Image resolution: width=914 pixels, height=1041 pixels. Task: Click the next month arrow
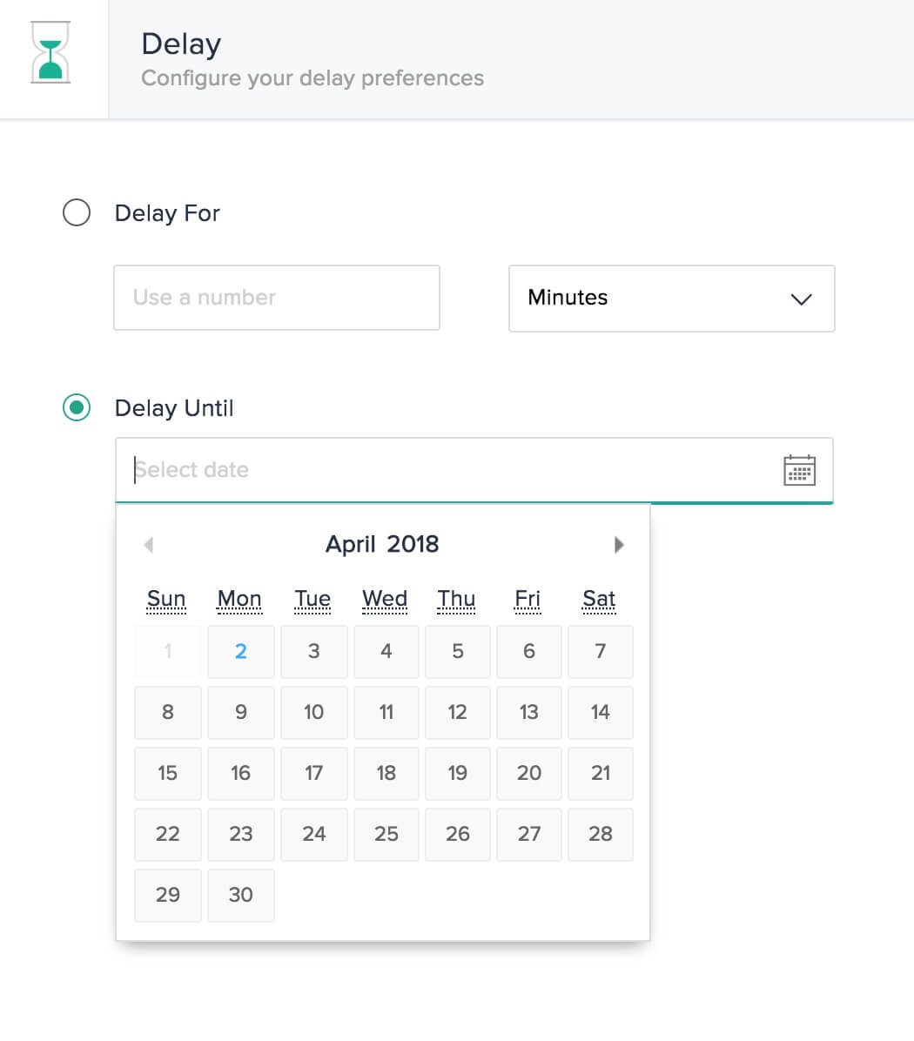(620, 544)
